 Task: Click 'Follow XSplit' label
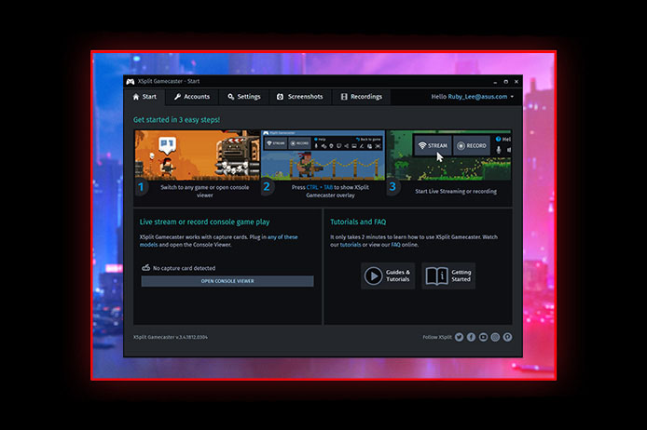pyautogui.click(x=437, y=337)
